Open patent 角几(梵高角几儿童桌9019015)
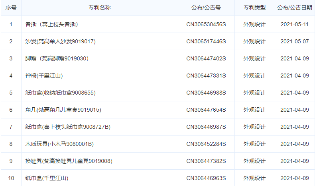This screenshot has height=186, width=315. point(63,110)
